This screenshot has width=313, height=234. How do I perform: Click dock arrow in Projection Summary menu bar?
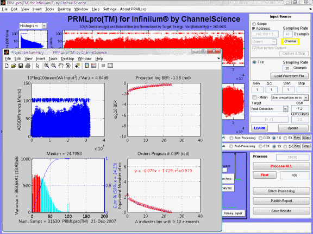(218, 58)
